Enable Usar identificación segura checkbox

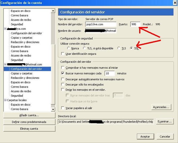coord(63,54)
